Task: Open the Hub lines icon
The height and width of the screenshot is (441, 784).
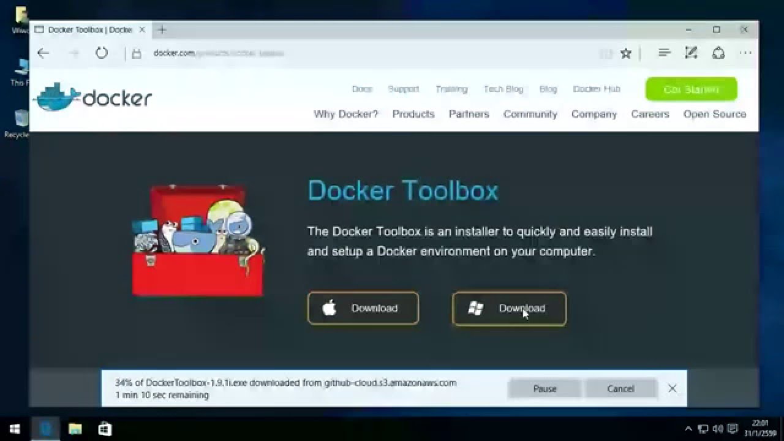Action: click(665, 53)
